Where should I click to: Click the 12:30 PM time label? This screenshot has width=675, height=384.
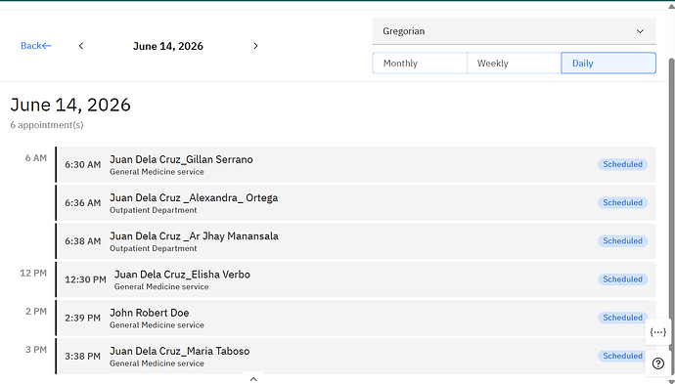click(x=85, y=279)
